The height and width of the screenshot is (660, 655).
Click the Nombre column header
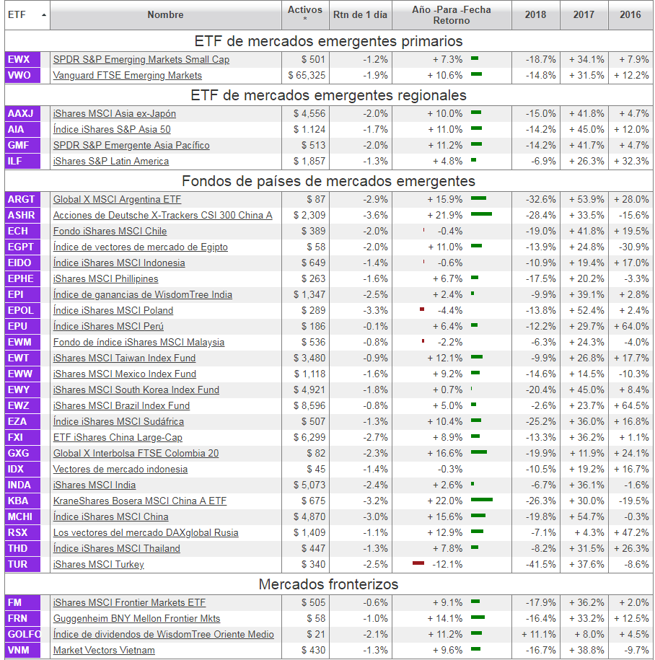pyautogui.click(x=165, y=15)
